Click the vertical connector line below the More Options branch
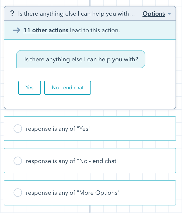The height and width of the screenshot is (213, 182). pos(90,209)
